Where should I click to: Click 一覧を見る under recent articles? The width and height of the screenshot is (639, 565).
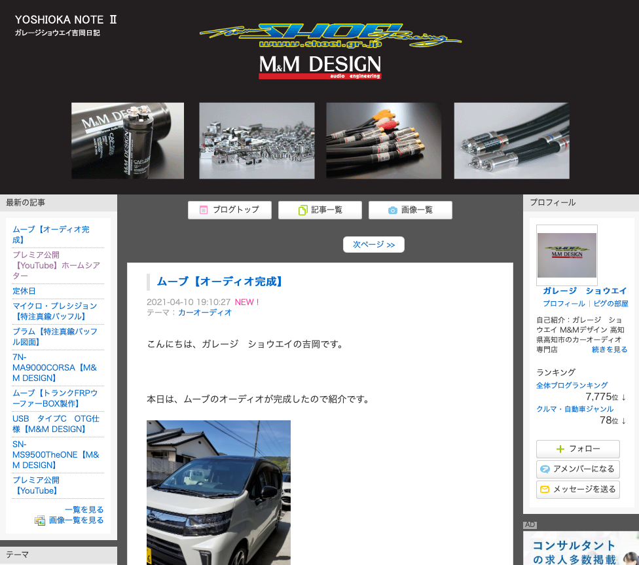pyautogui.click(x=84, y=509)
